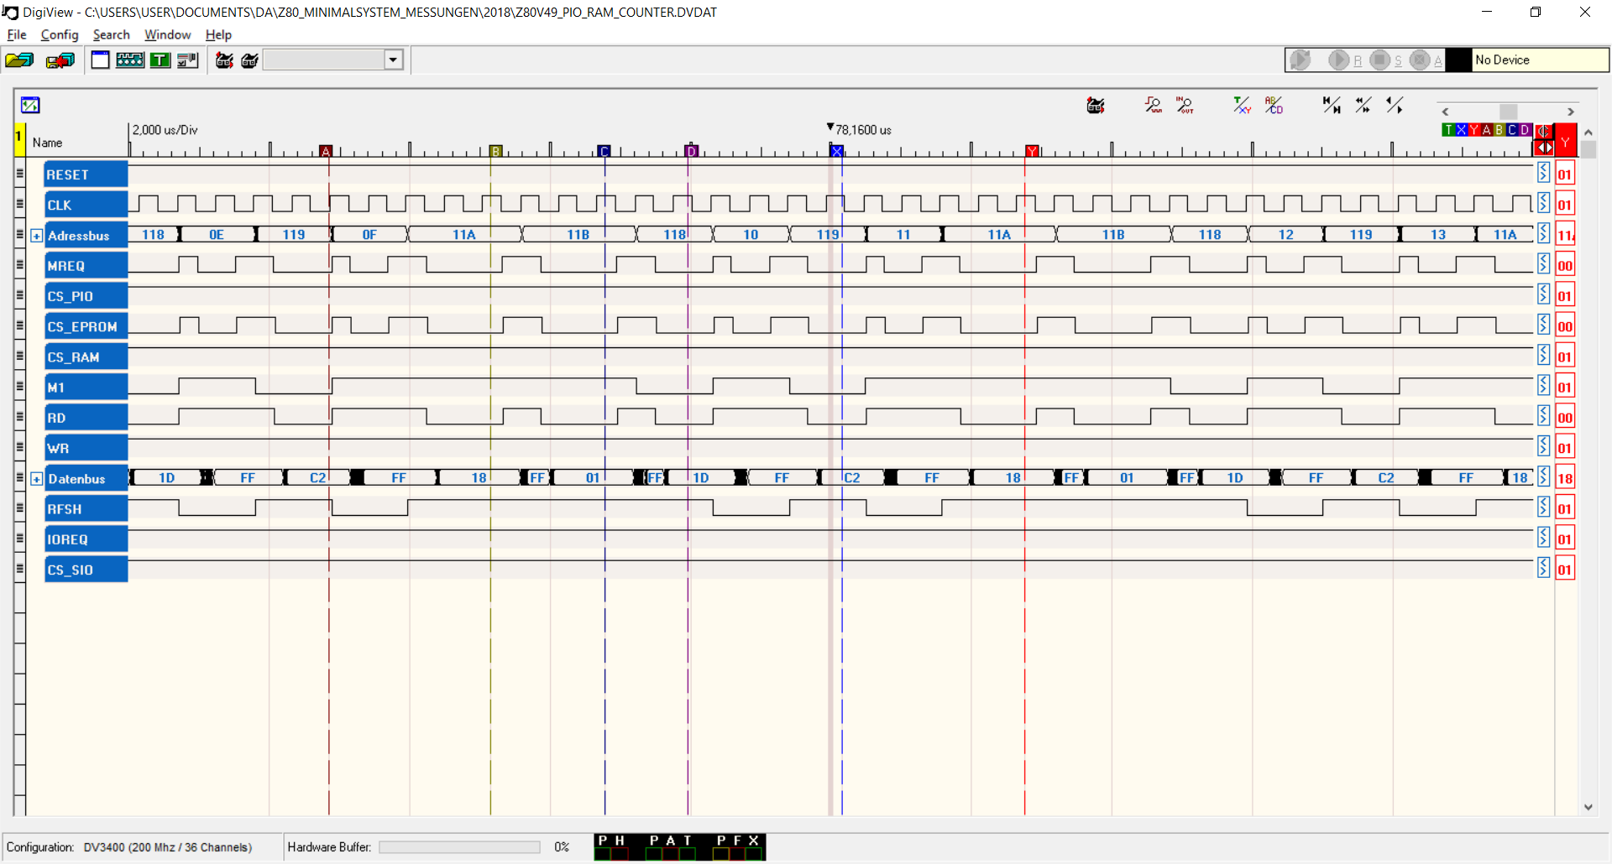Click the green T trigger configuration icon

[160, 60]
